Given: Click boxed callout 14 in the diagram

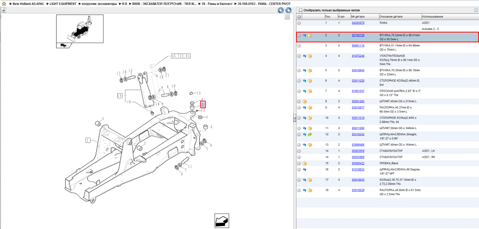Looking at the screenshot, I should (x=120, y=96).
